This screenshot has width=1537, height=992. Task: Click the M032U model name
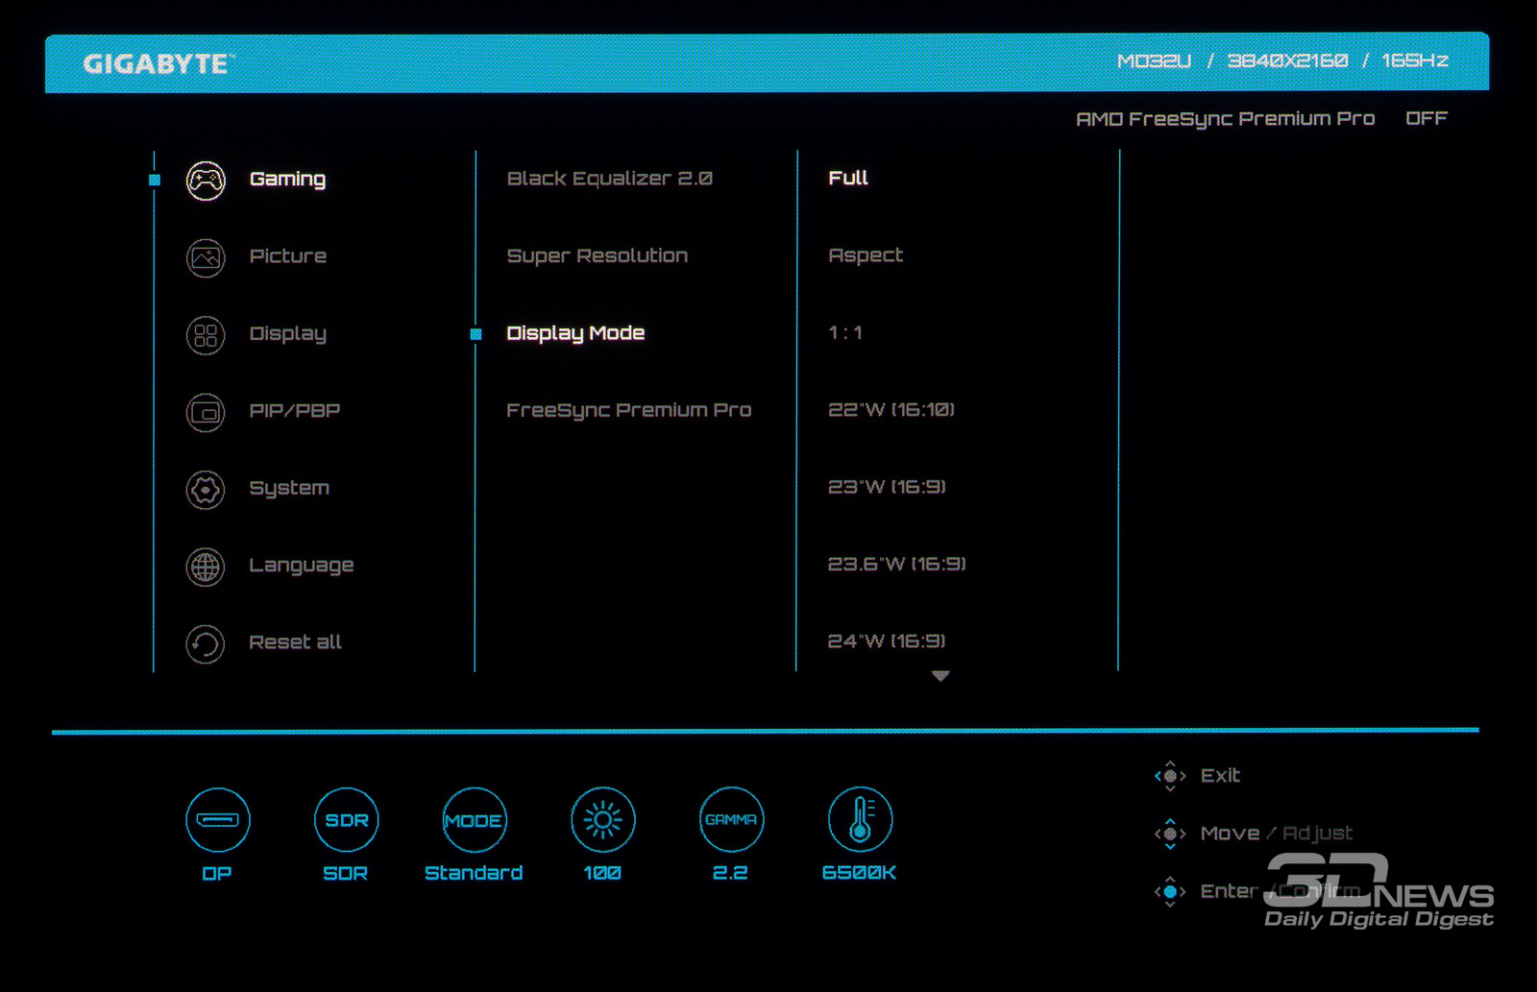[1154, 60]
